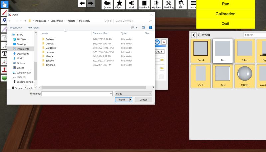Open the hamburger Menu
Screen dimensions: 266x152
pos(193,5)
